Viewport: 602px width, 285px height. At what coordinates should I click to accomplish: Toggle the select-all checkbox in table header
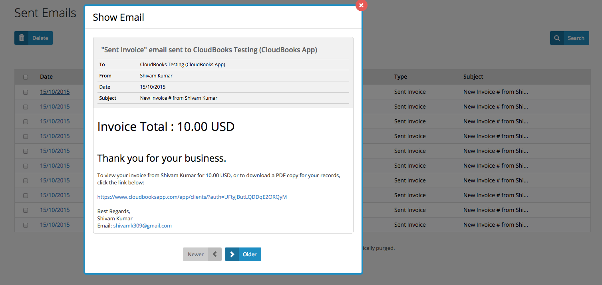click(26, 77)
